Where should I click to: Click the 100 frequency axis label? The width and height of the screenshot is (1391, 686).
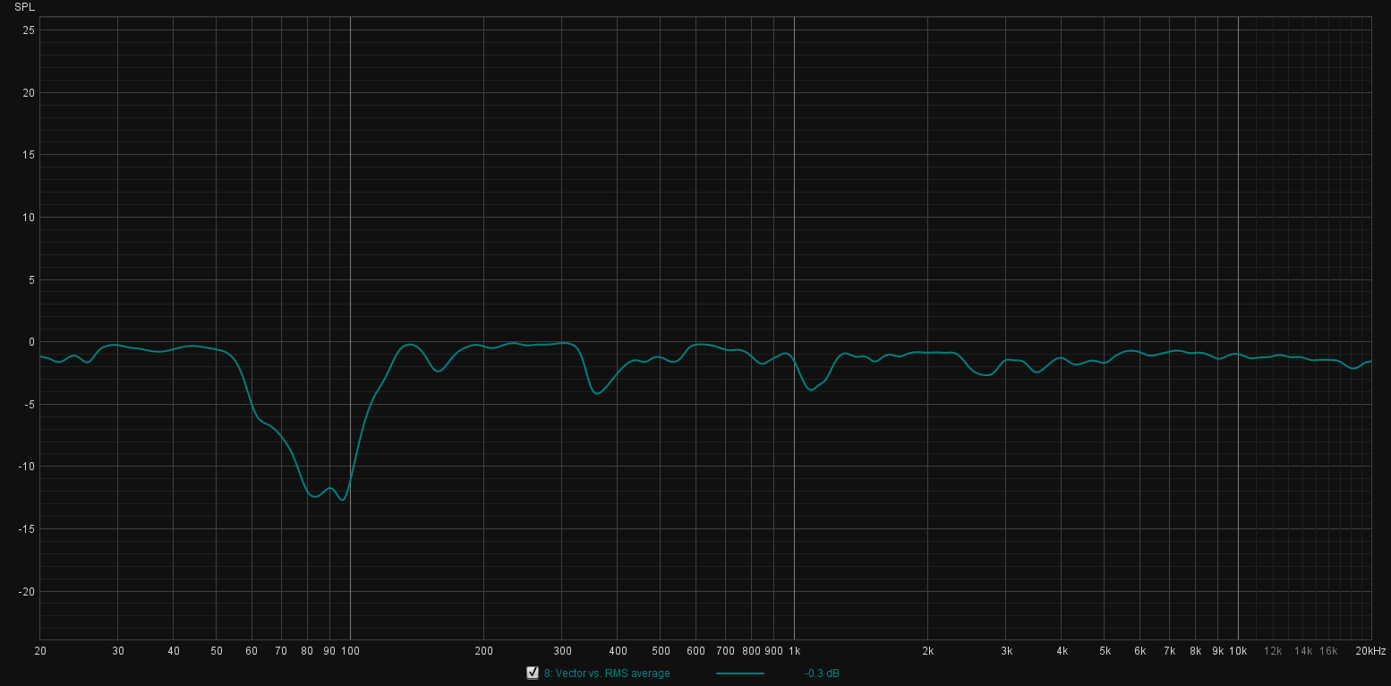(x=350, y=651)
